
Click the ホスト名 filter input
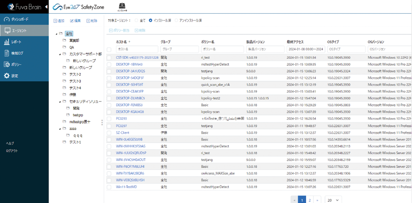(x=137, y=49)
